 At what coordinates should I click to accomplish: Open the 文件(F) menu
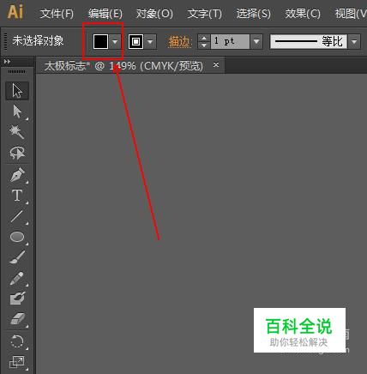(57, 14)
